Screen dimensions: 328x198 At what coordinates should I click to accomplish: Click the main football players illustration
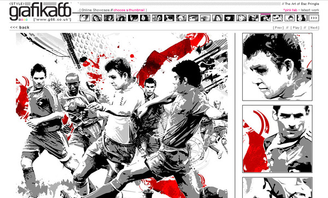(122, 115)
